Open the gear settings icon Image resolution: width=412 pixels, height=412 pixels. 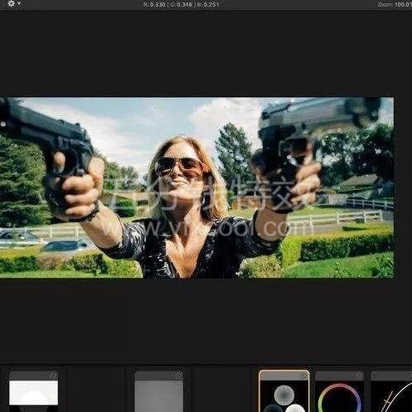[x=12, y=3]
